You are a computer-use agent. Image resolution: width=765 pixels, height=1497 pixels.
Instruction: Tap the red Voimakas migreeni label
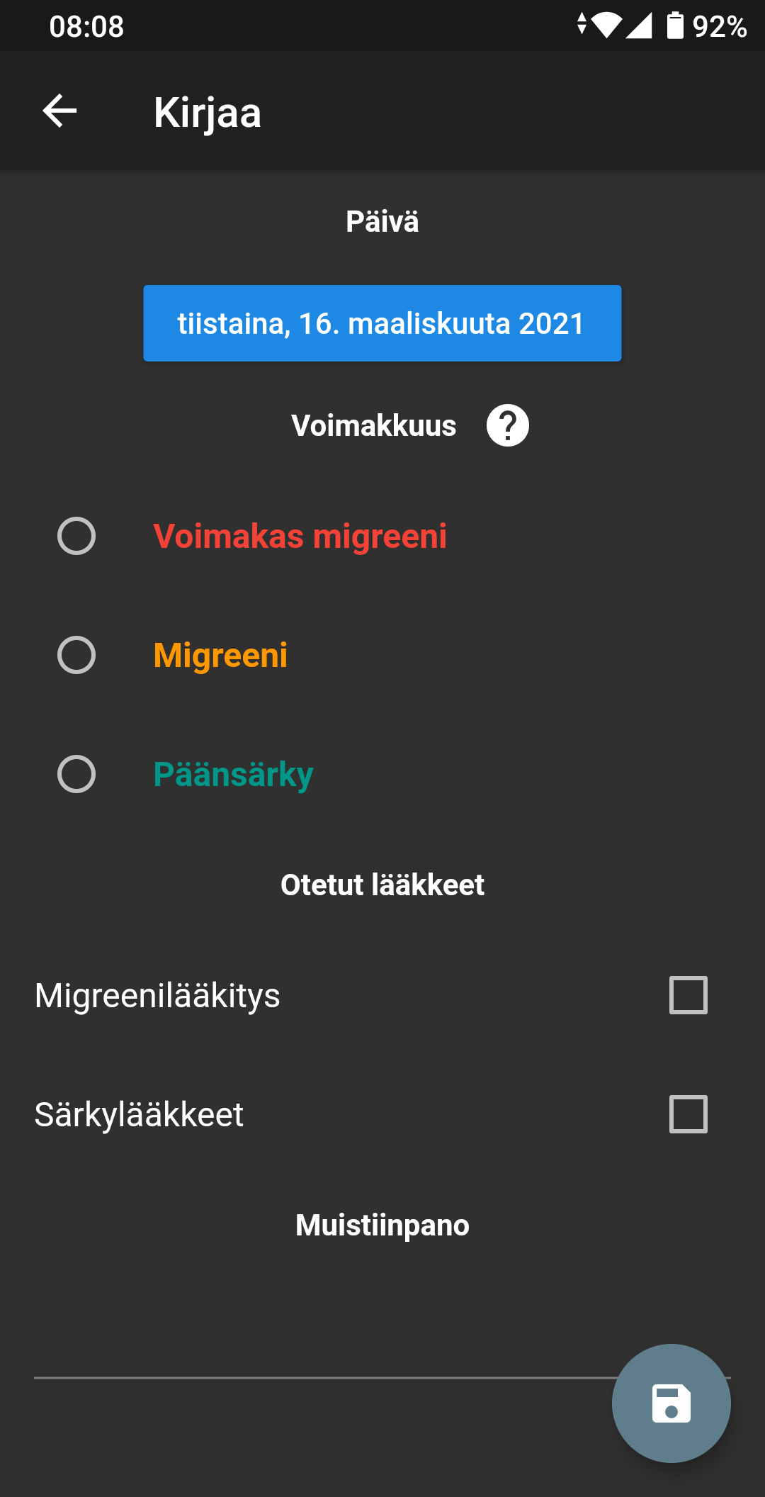[x=300, y=536]
